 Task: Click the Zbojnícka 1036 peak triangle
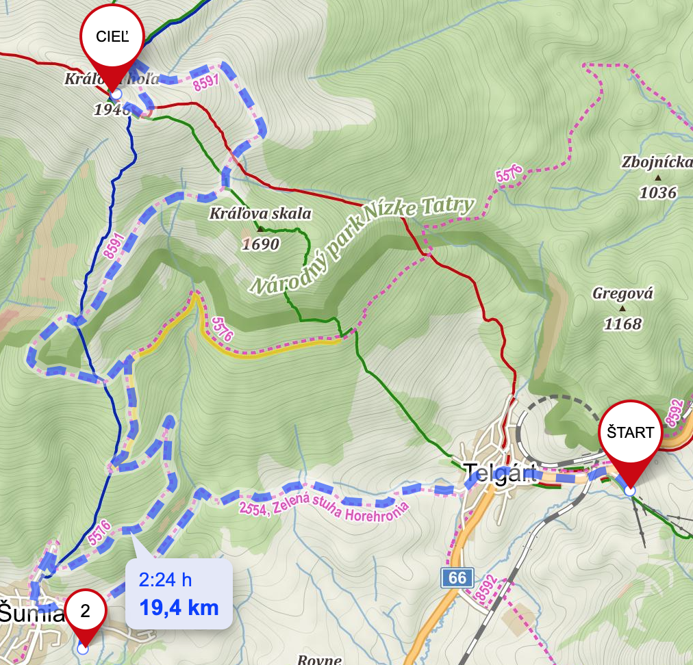658,177
